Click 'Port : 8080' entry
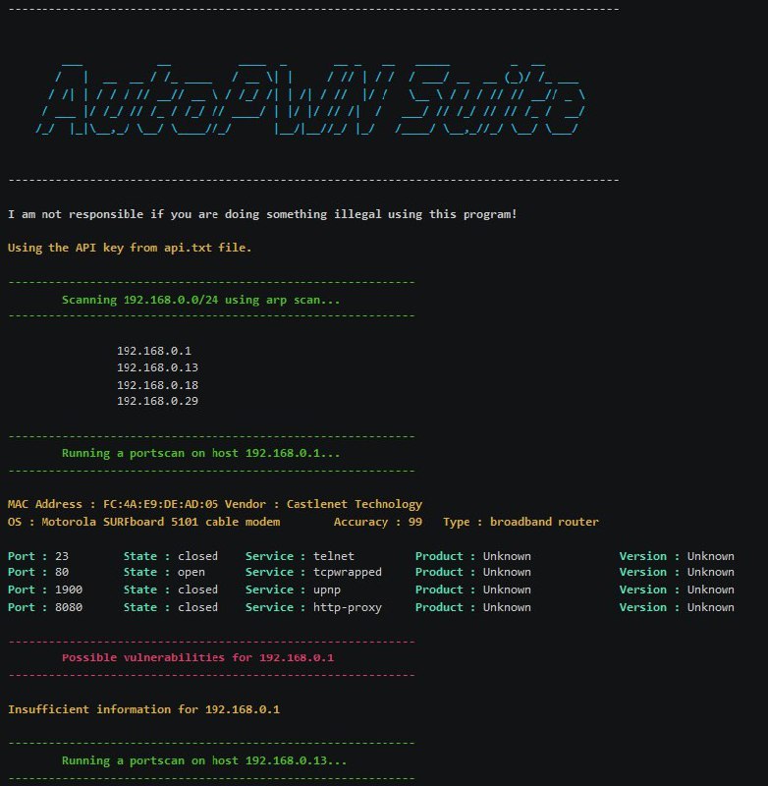Screen dimensions: 768x786 [x=45, y=607]
